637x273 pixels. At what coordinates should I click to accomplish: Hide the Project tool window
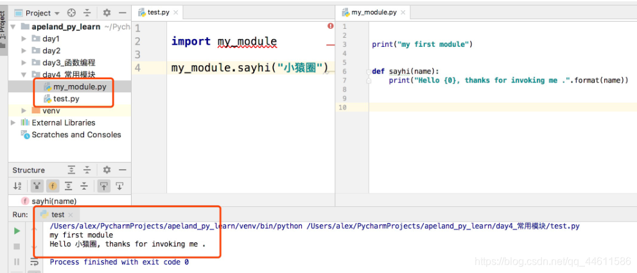pos(122,13)
